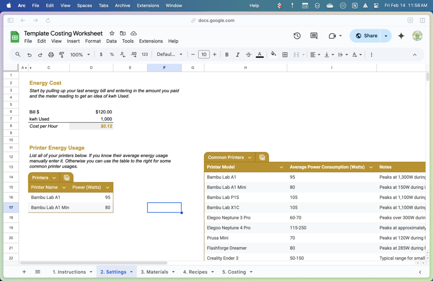Apply strikethrough formatting

(x=249, y=55)
